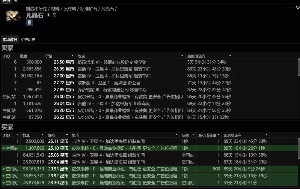Click the sort arrow on the 最小成交量 column
300x189 pixels.
coord(219,135)
